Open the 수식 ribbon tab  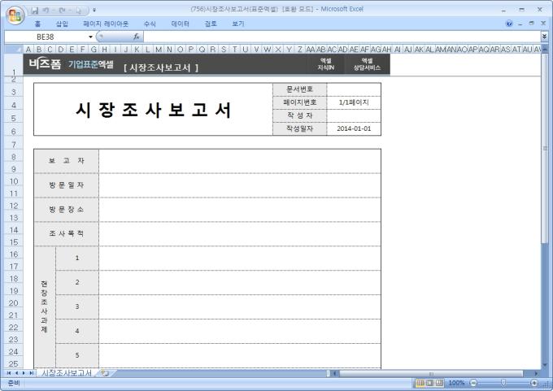150,24
